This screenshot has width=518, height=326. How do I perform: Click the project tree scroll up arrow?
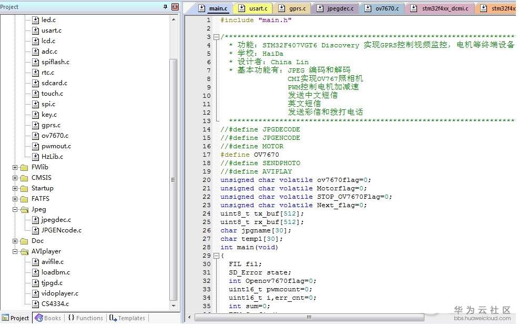(174, 20)
